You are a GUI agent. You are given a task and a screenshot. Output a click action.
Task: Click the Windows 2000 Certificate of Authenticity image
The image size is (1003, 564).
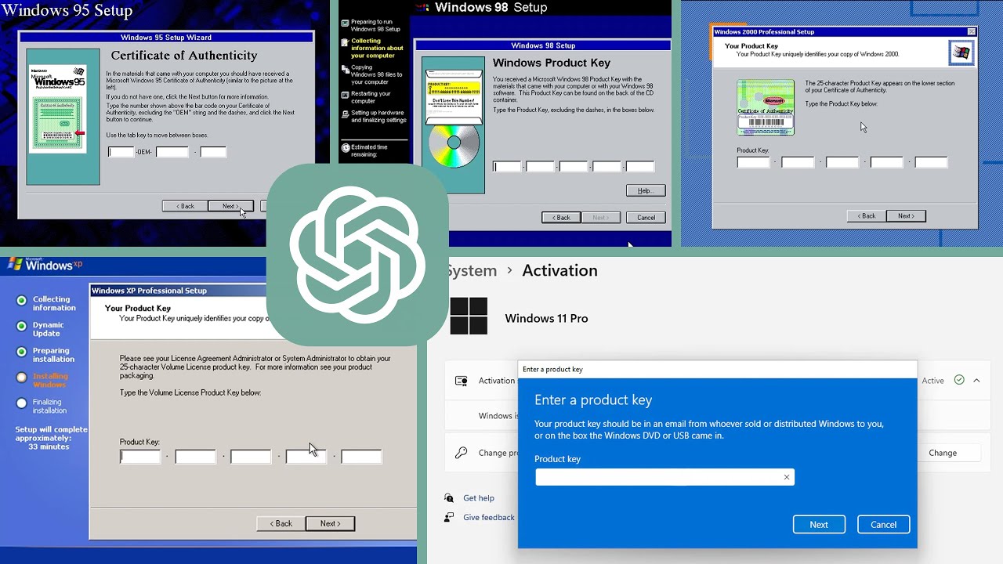[x=766, y=107]
